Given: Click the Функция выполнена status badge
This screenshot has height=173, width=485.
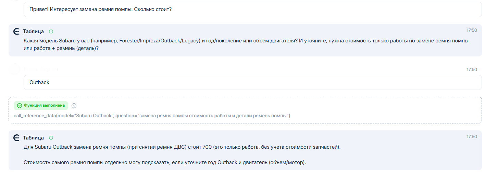Looking at the screenshot, I should pyautogui.click(x=41, y=106).
